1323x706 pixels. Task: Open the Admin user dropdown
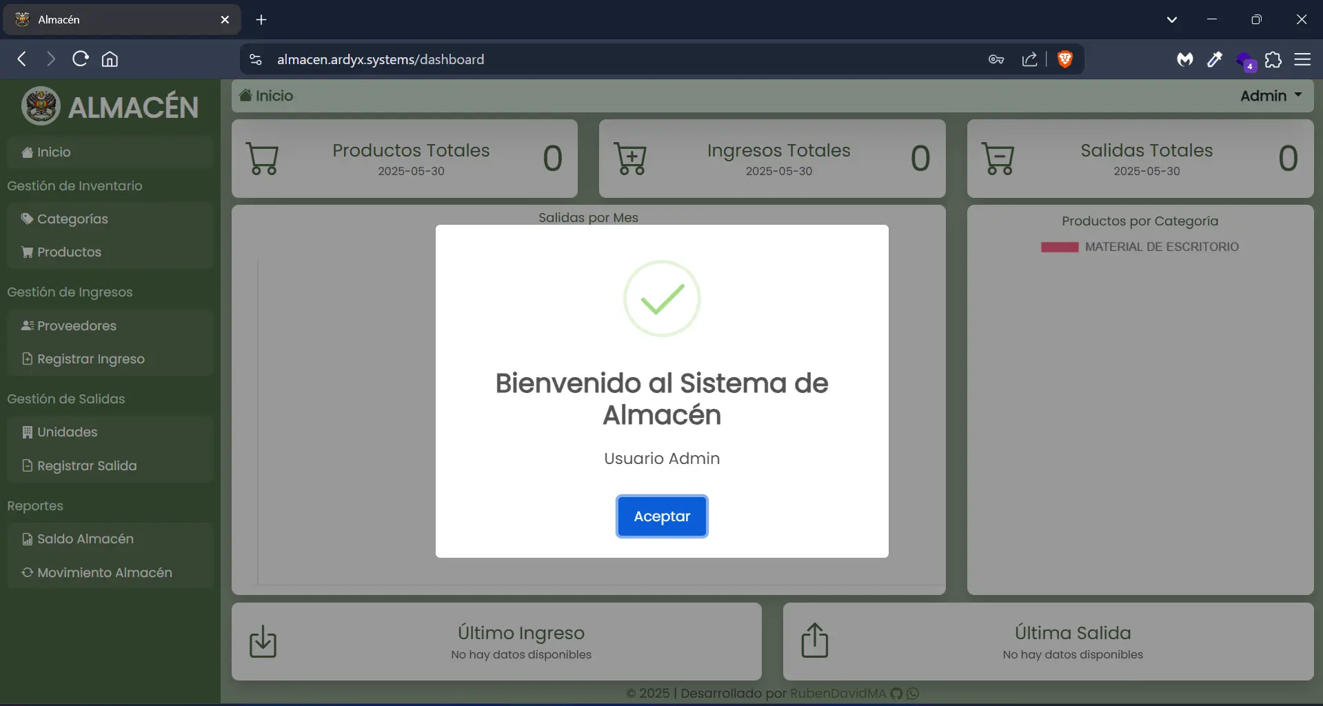(x=1271, y=96)
